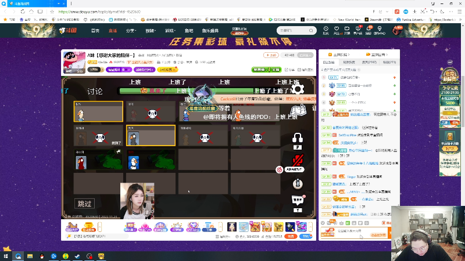This screenshot has height=261, width=465.
Task: Open the 主播投稿 link above chat
Action: 339,55
